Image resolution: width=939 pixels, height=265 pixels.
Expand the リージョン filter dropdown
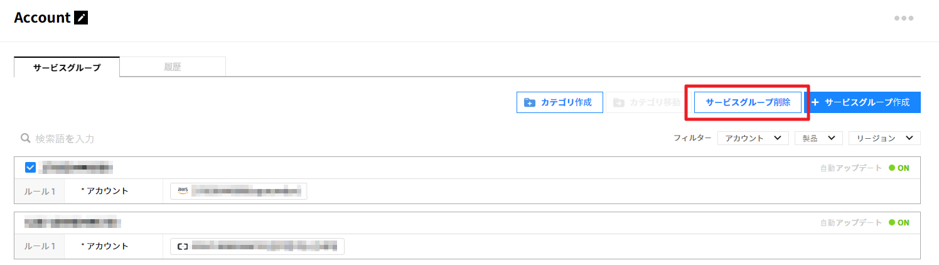tap(884, 138)
